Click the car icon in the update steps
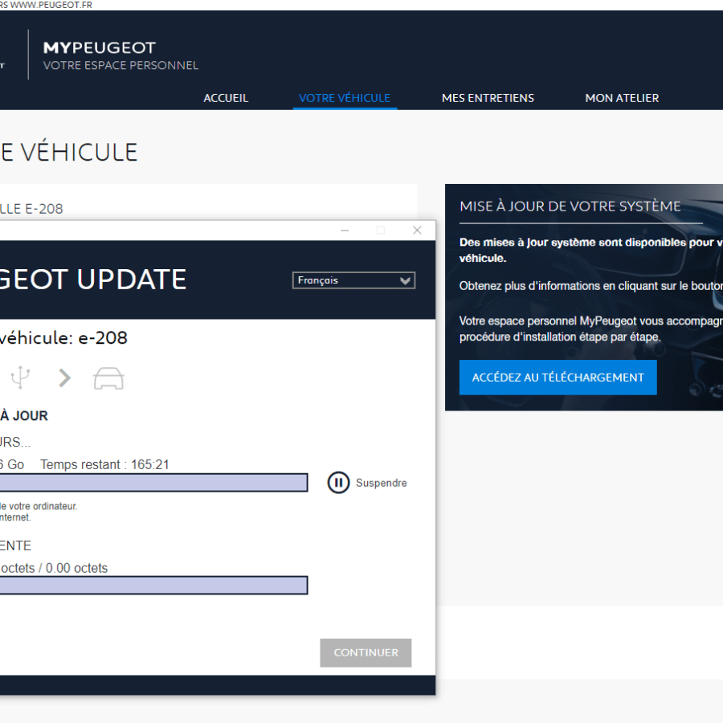The width and height of the screenshot is (723, 723). point(108,378)
